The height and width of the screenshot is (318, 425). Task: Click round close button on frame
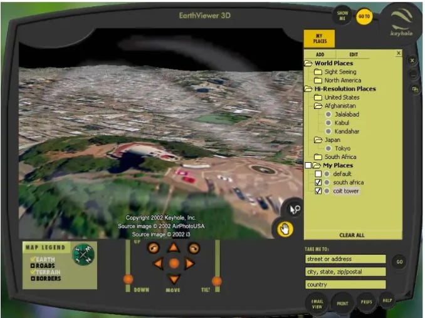(x=412, y=60)
